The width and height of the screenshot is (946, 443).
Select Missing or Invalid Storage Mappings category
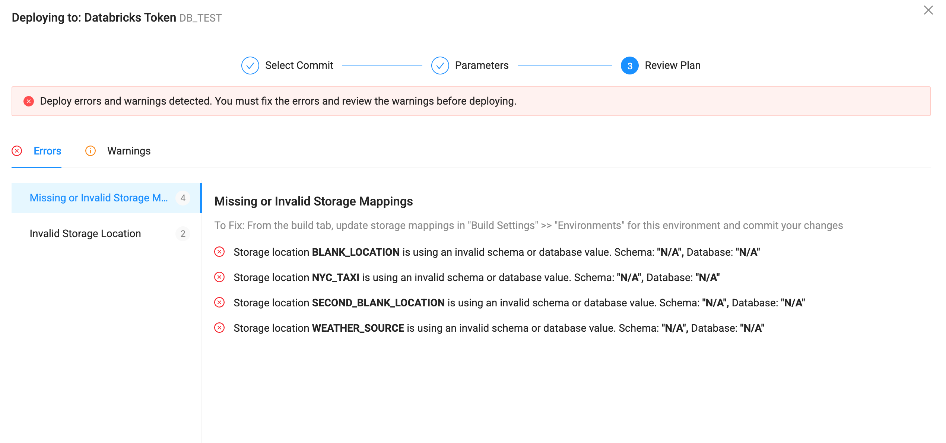[x=107, y=198]
